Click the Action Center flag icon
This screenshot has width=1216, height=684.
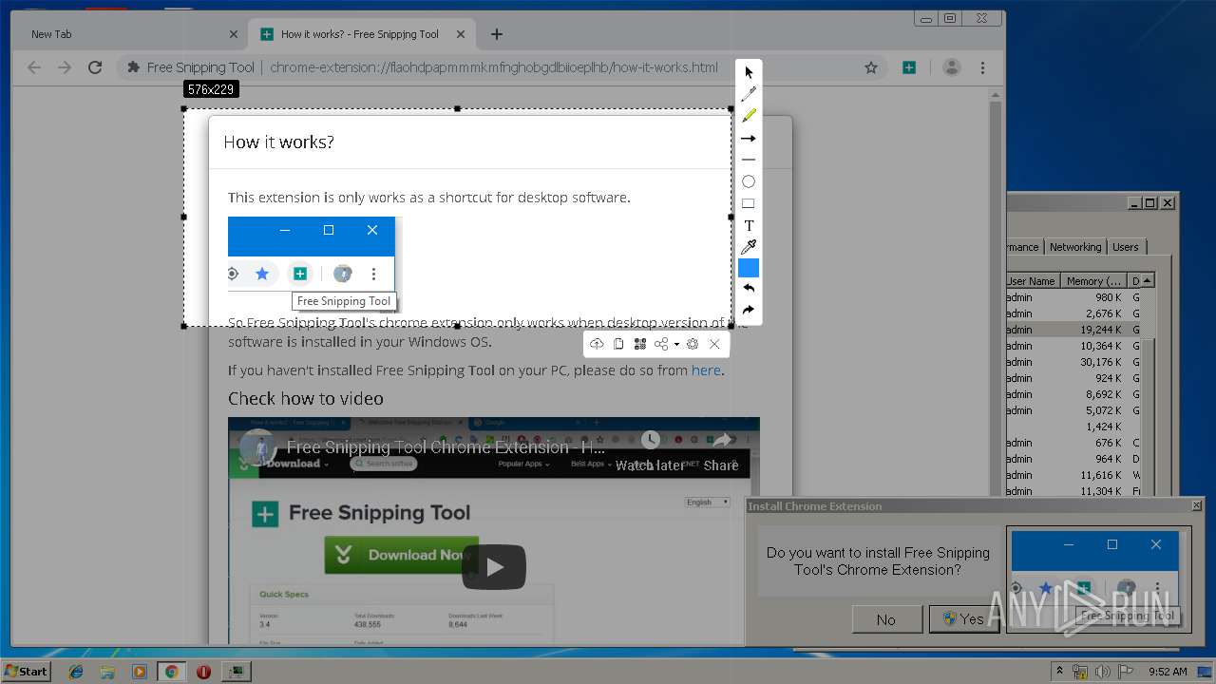tap(1126, 672)
